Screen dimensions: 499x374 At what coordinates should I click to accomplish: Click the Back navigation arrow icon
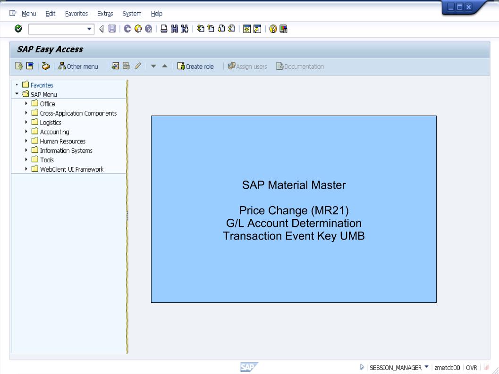(101, 29)
